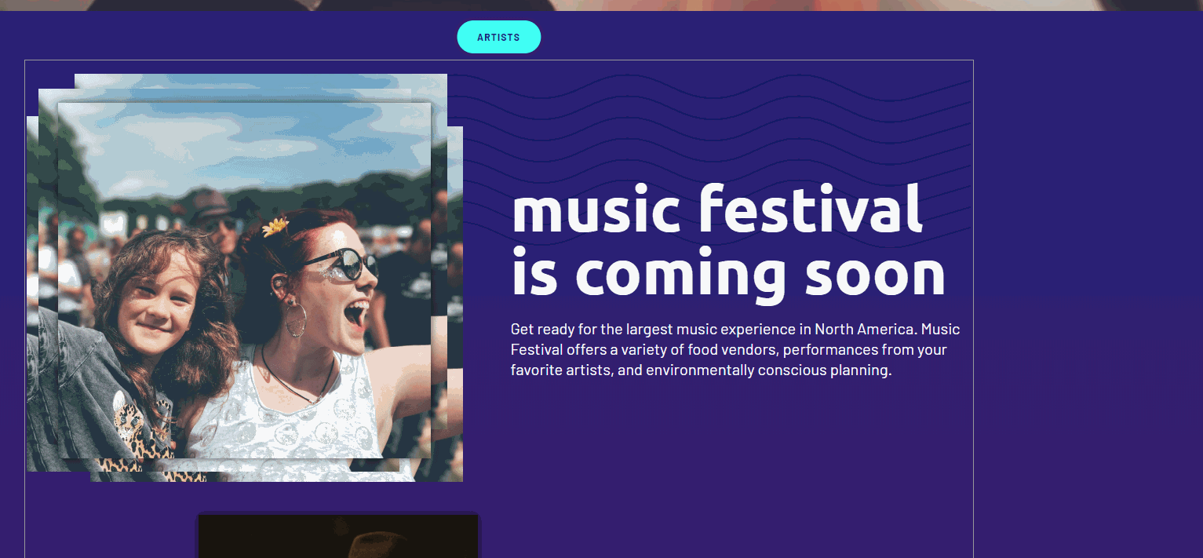
Task: Click the hero image strip at top
Action: click(x=601, y=5)
